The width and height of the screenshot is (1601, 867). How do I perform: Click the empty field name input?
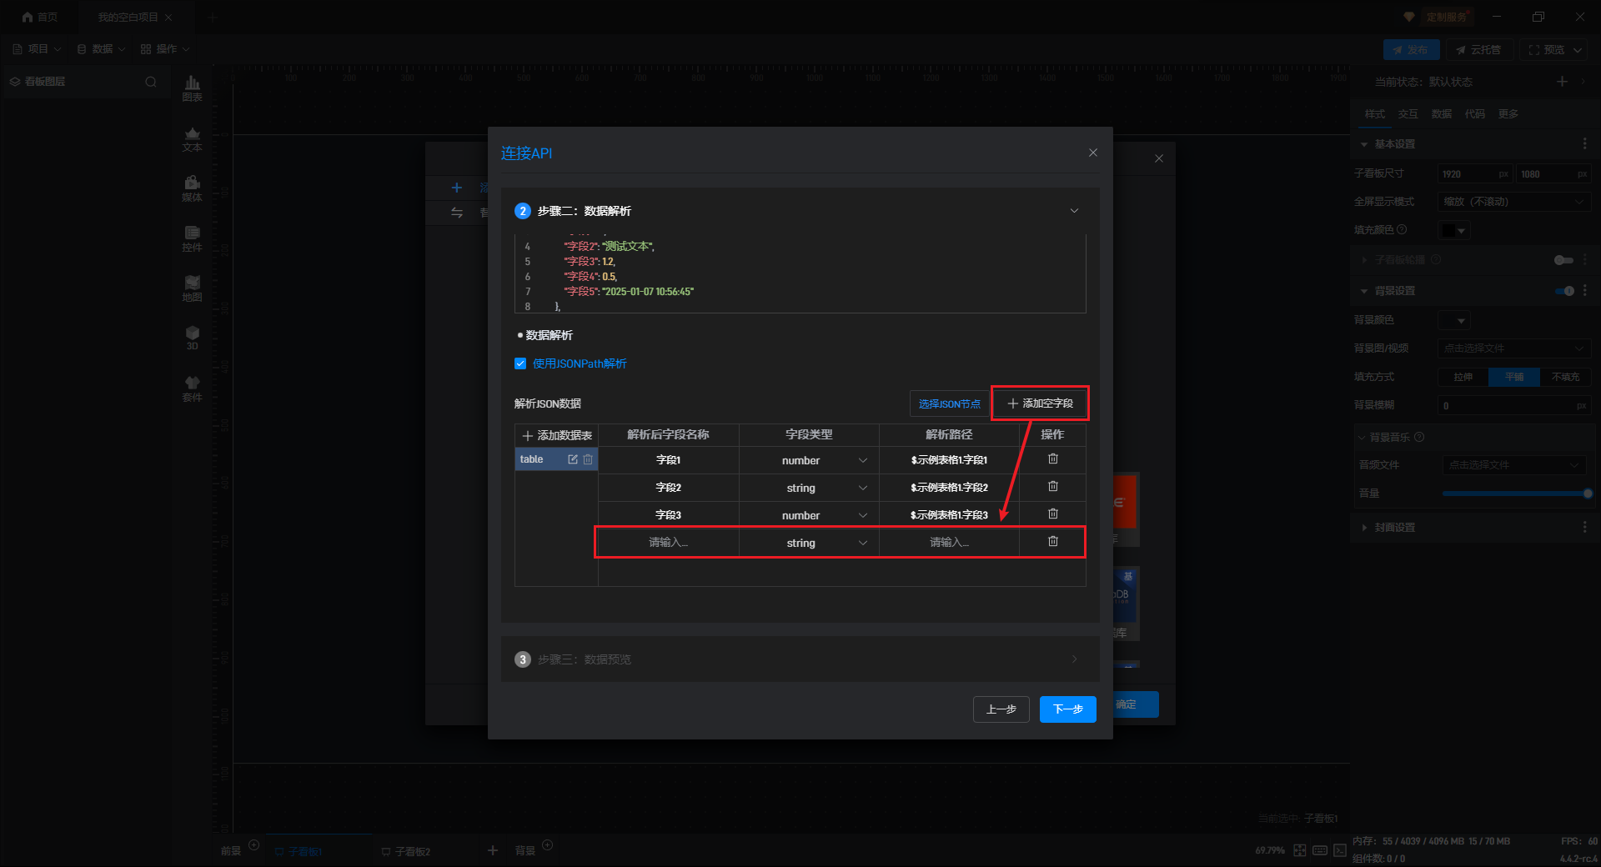click(668, 543)
